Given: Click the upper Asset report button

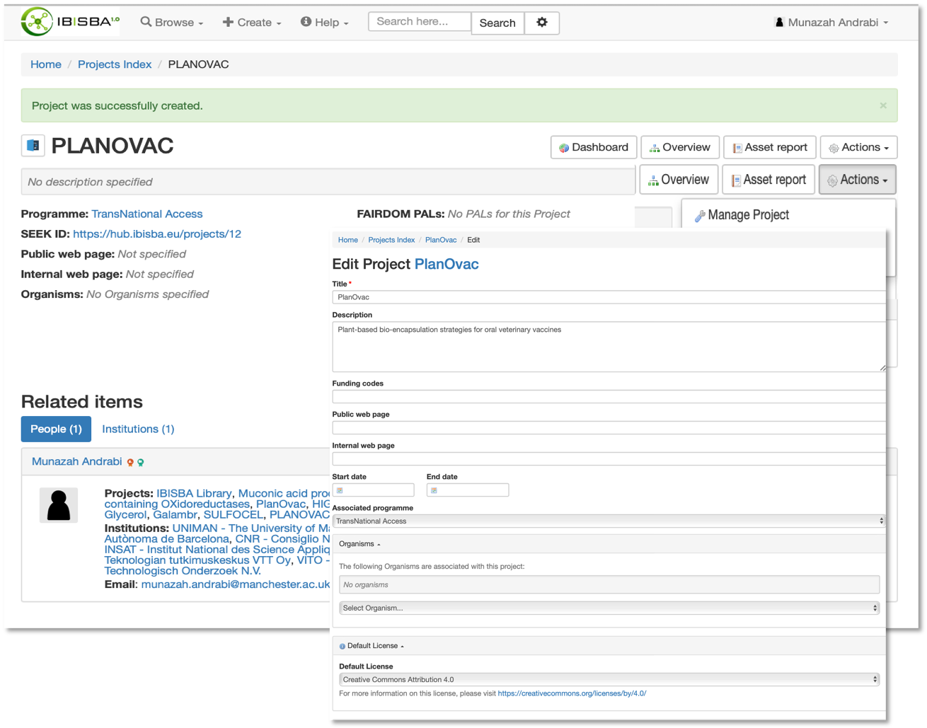Looking at the screenshot, I should pyautogui.click(x=770, y=147).
